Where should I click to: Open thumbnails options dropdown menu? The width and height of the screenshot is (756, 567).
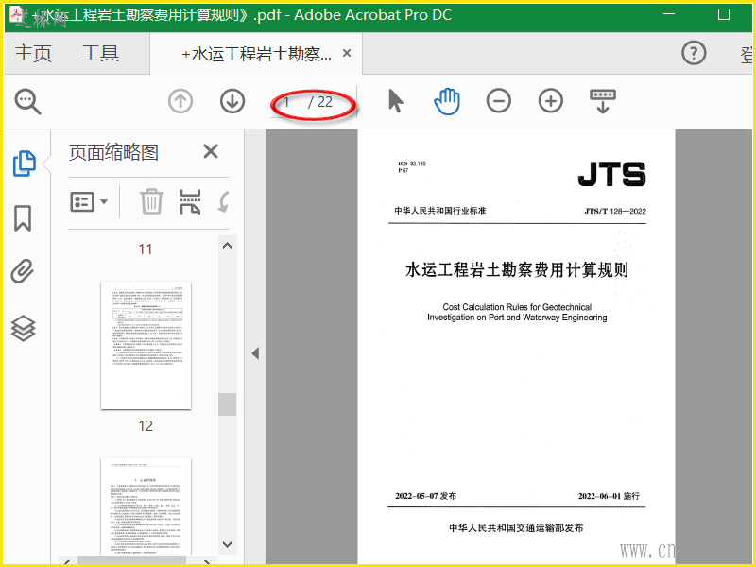pos(89,201)
